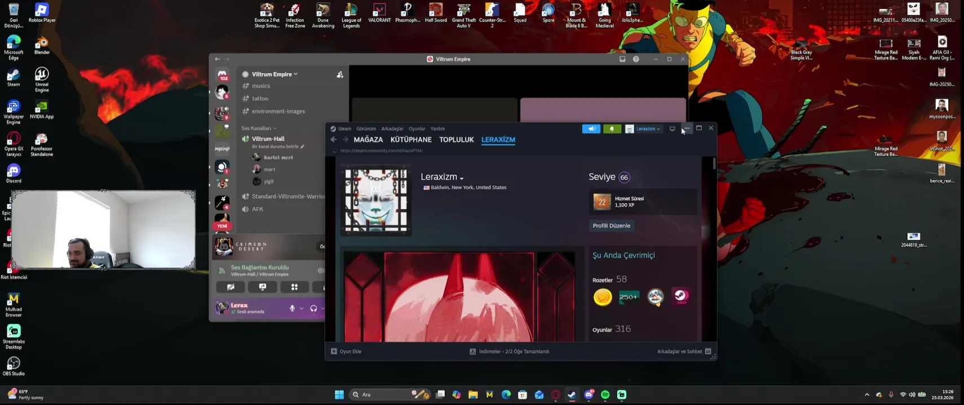This screenshot has width=964, height=405.
Task: Expand microphone options arrow in Discord
Action: pyautogui.click(x=302, y=308)
